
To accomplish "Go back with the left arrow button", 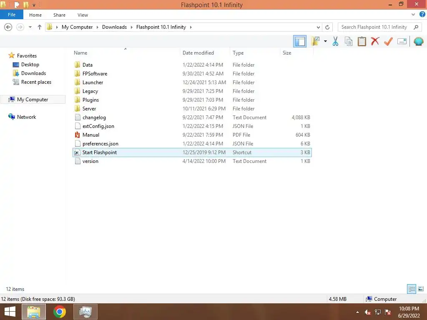I will click(8, 27).
